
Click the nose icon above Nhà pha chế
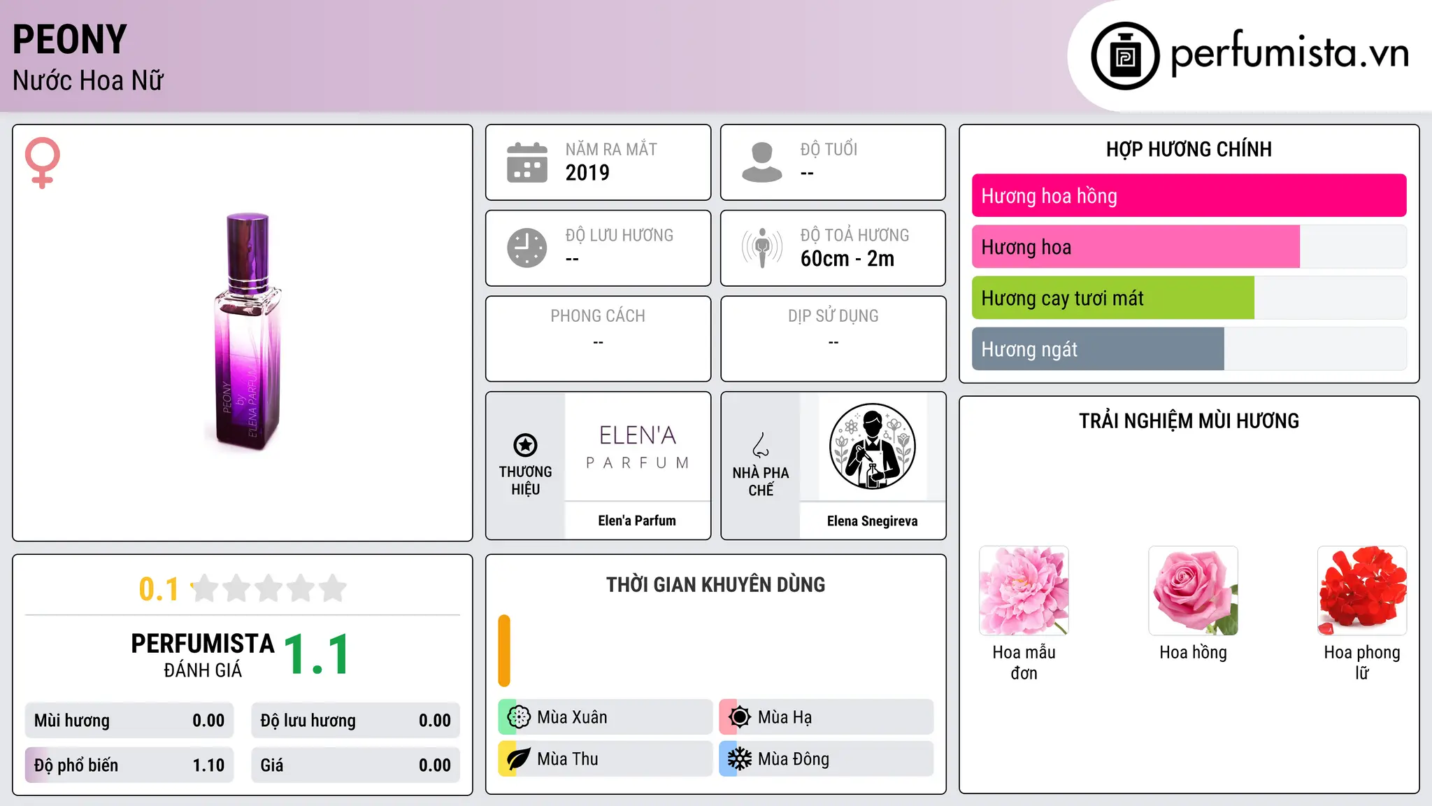tap(761, 445)
